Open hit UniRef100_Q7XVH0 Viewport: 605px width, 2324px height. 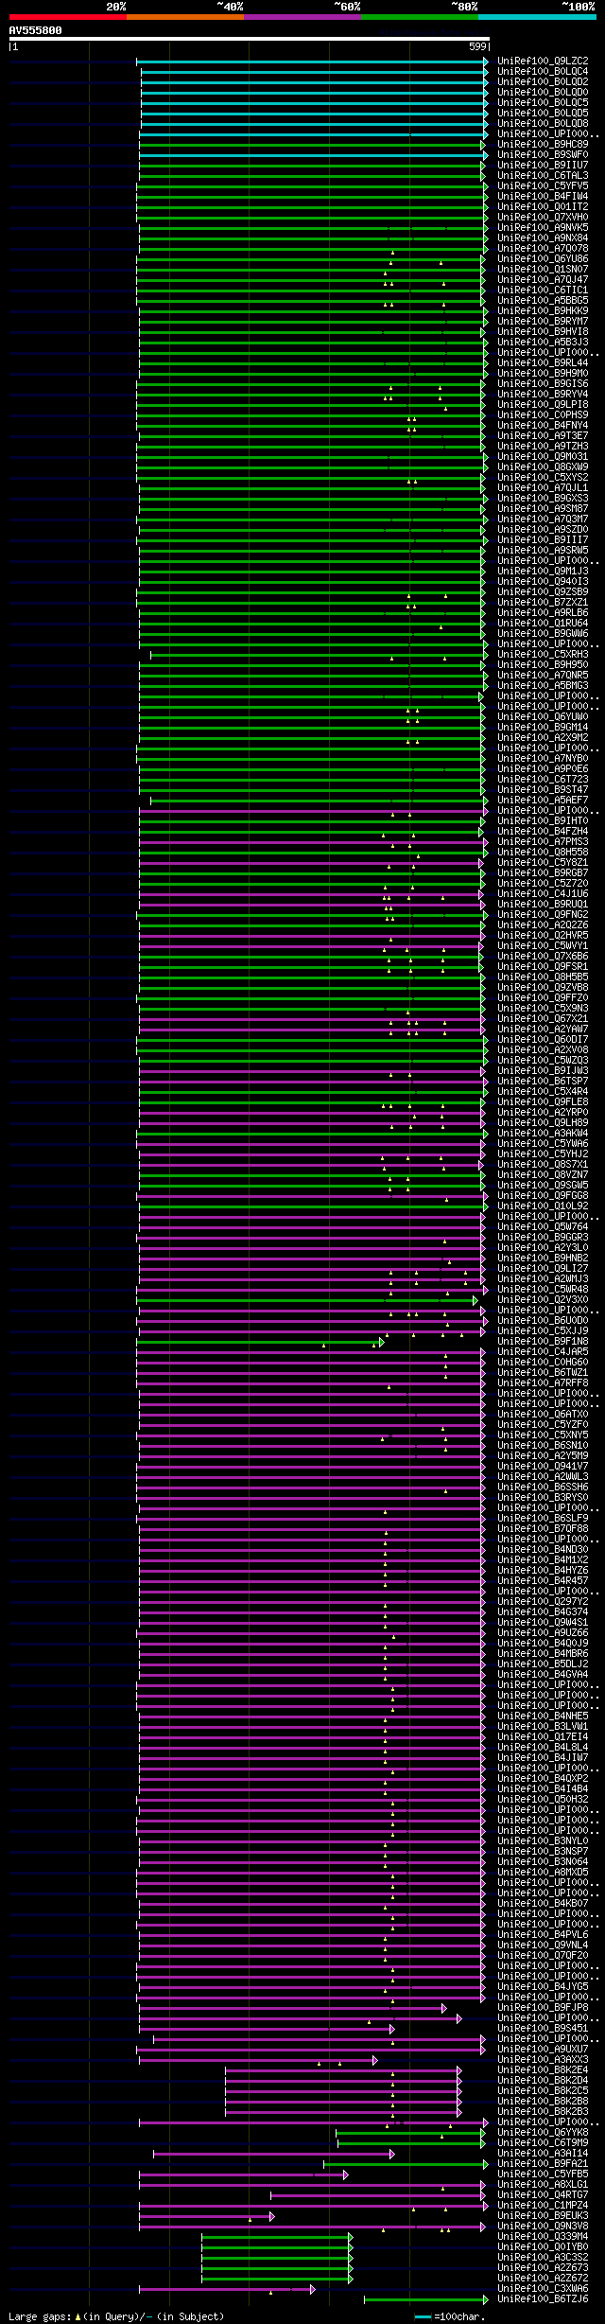(x=543, y=218)
